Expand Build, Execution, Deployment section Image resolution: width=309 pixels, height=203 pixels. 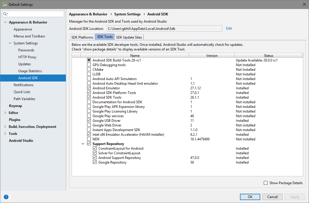(x=5, y=127)
